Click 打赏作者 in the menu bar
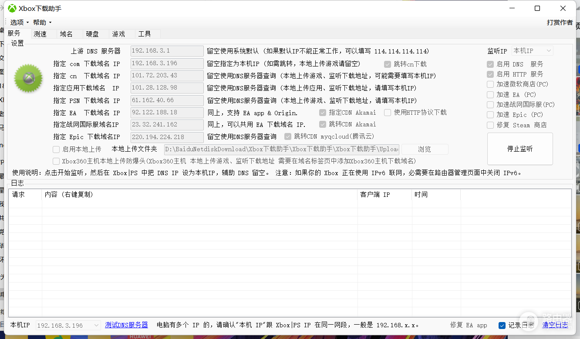The height and width of the screenshot is (339, 580). click(560, 23)
